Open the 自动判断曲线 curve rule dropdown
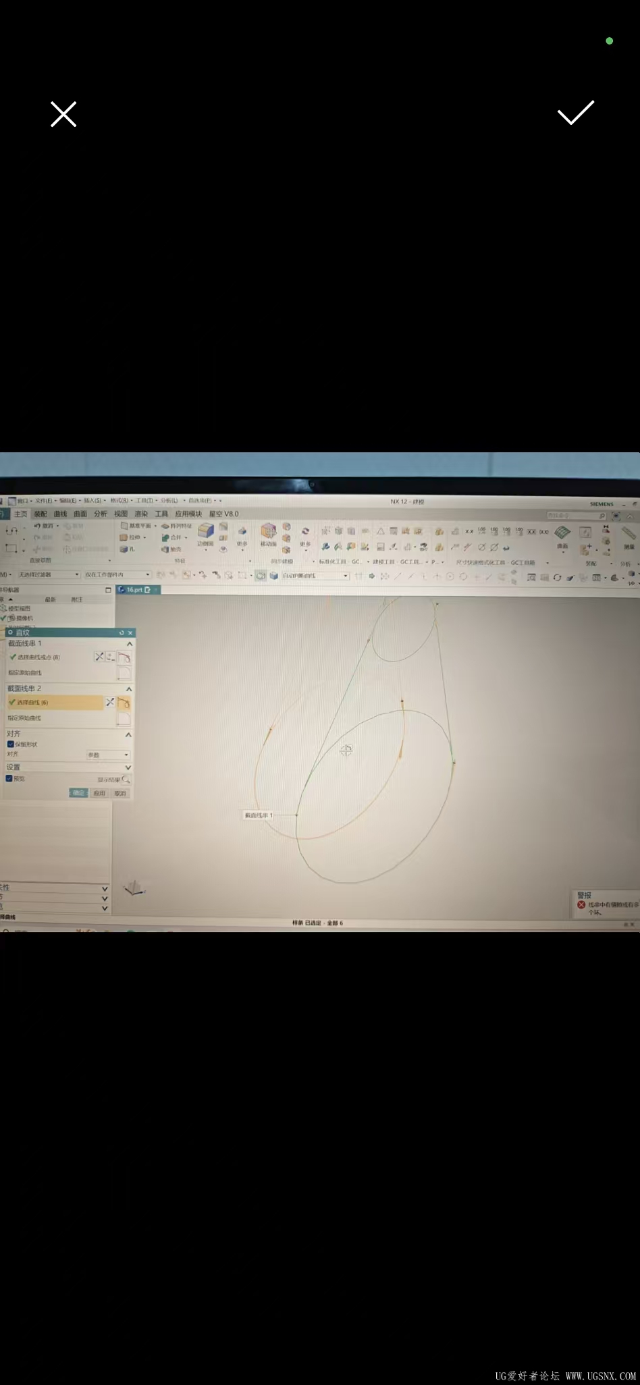 (x=315, y=576)
